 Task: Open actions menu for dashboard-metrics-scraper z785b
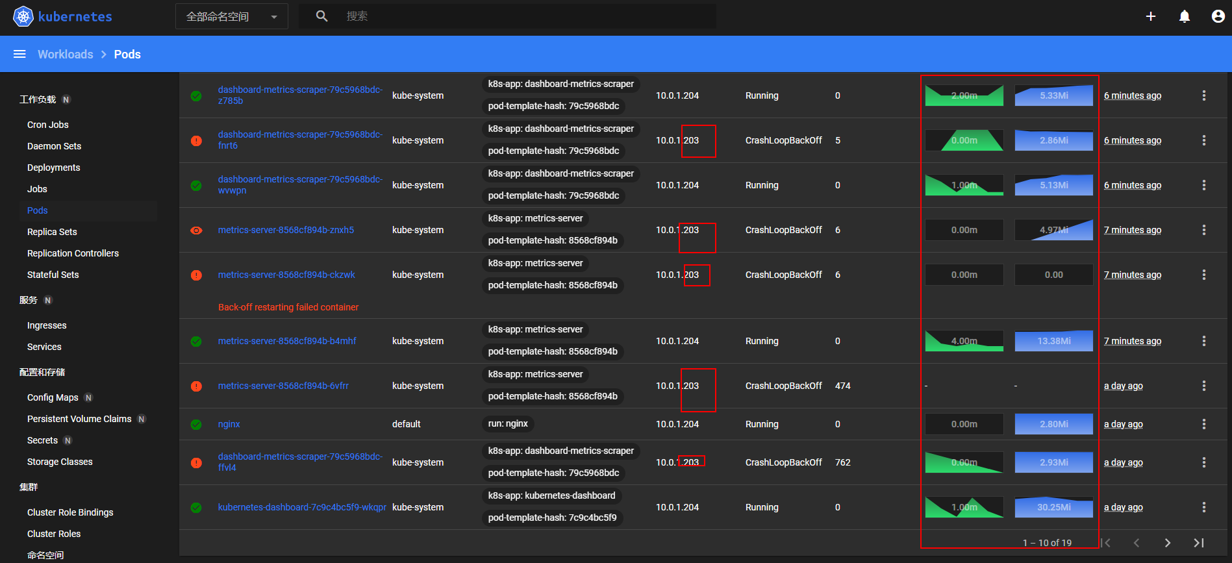(x=1204, y=95)
